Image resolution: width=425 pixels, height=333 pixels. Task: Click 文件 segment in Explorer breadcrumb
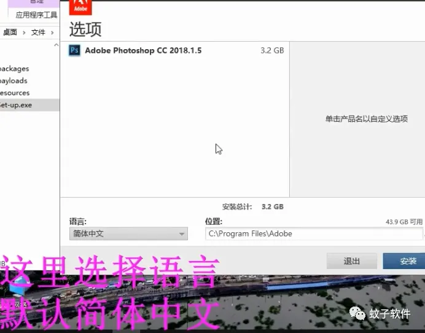(x=38, y=33)
